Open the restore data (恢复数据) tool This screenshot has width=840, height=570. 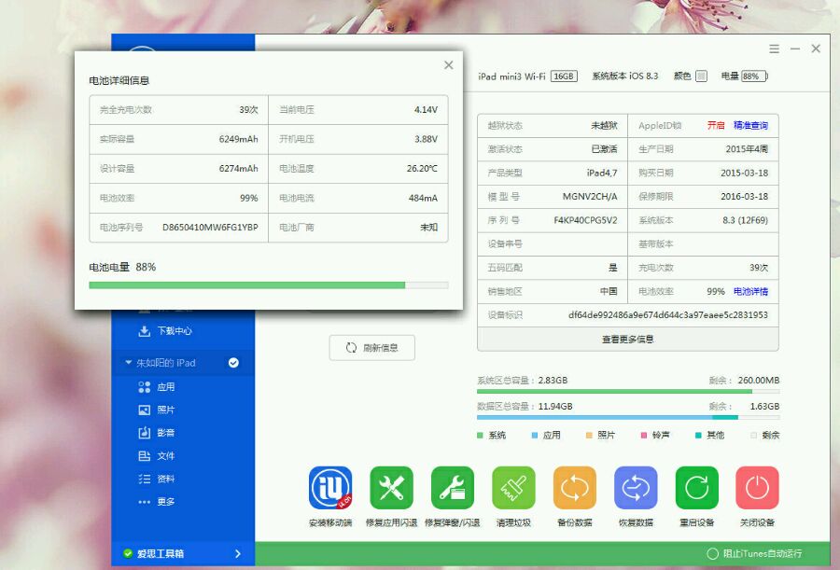coord(636,488)
